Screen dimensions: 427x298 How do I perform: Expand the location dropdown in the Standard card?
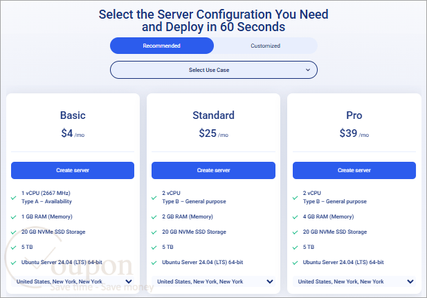click(x=213, y=281)
